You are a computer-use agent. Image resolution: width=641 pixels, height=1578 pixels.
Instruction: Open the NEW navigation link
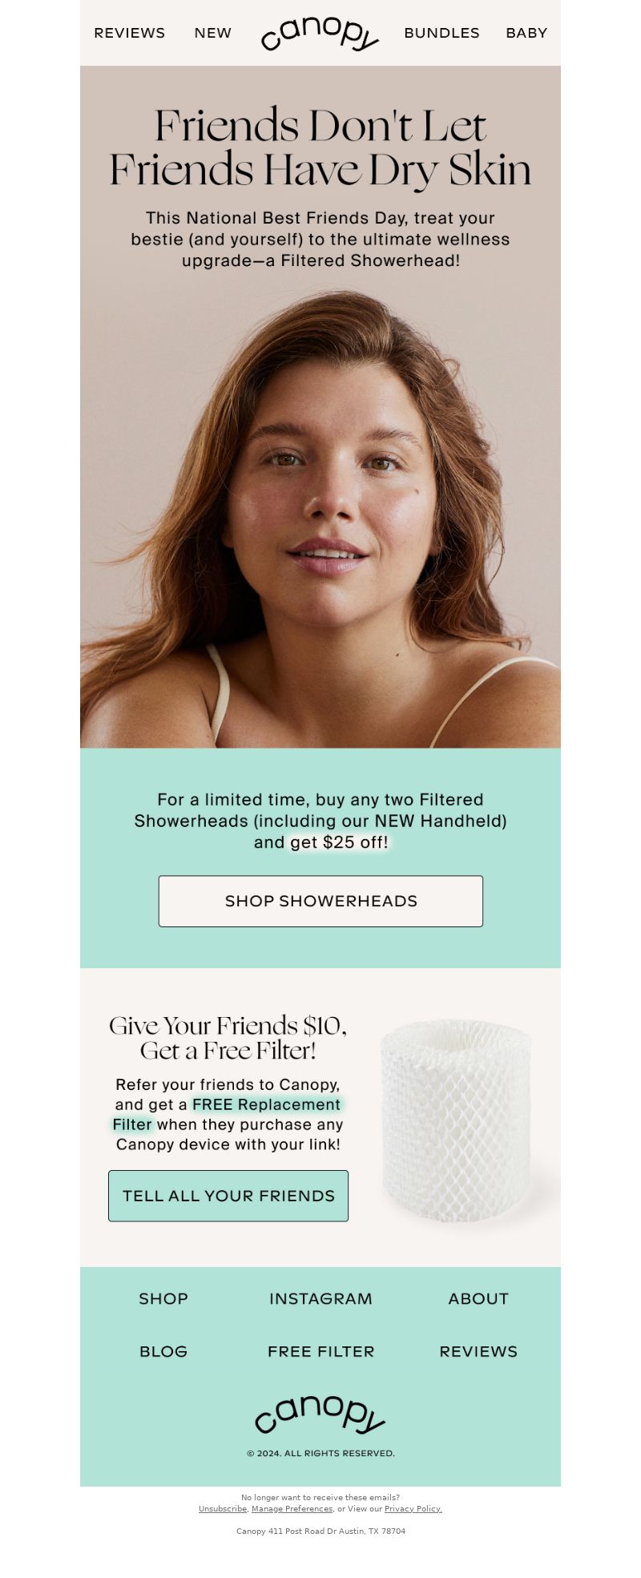(213, 33)
